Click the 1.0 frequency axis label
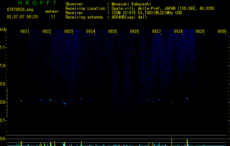This screenshot has height=146, width=230. [x=3, y=66]
